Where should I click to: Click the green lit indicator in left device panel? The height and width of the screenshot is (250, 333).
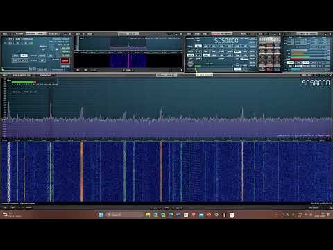(x=31, y=43)
